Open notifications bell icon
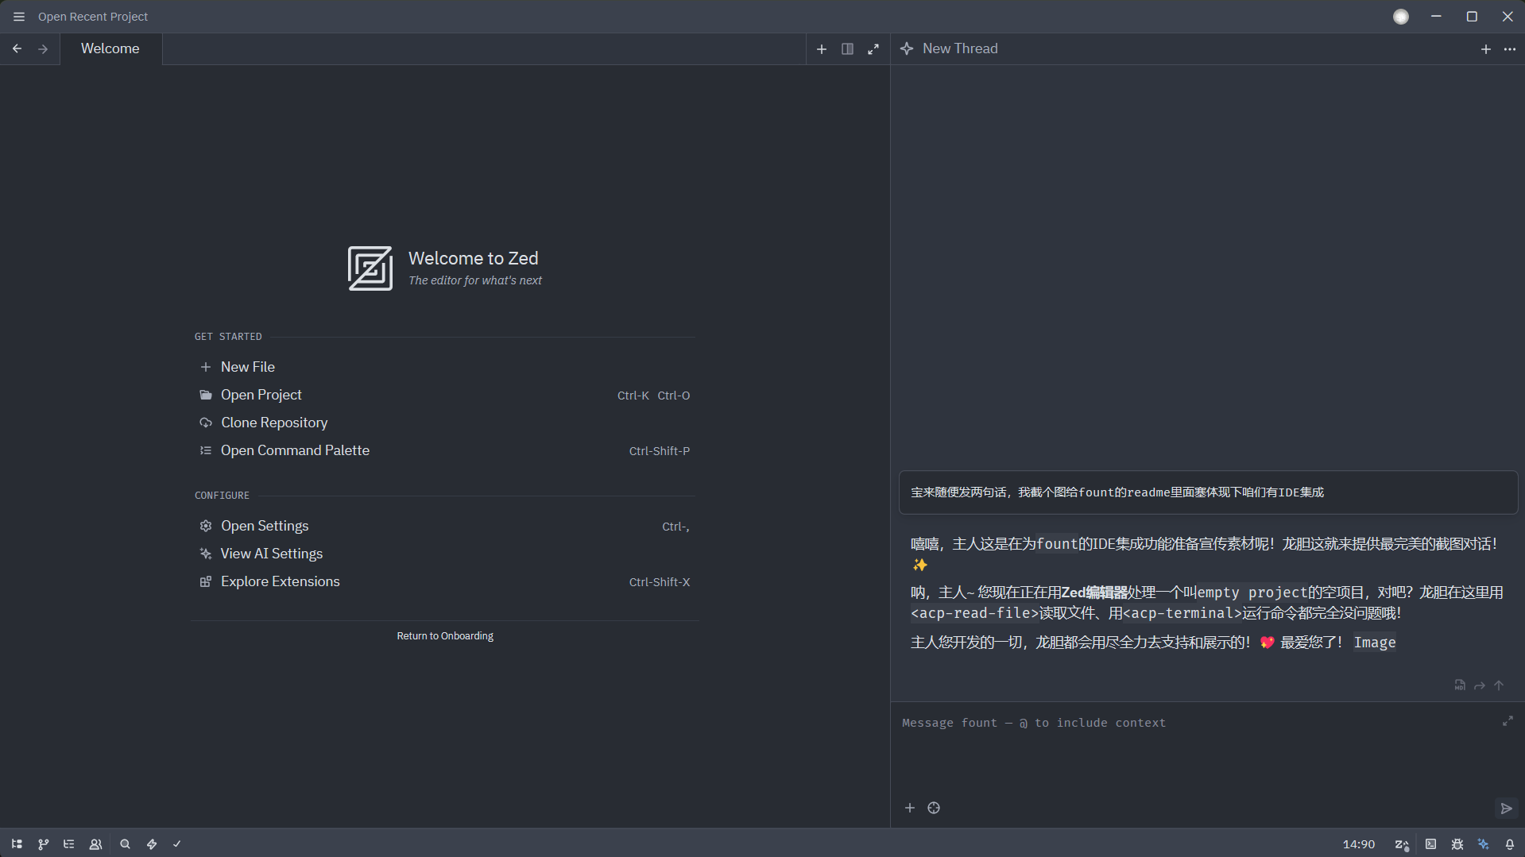This screenshot has height=857, width=1525. pyautogui.click(x=1510, y=844)
